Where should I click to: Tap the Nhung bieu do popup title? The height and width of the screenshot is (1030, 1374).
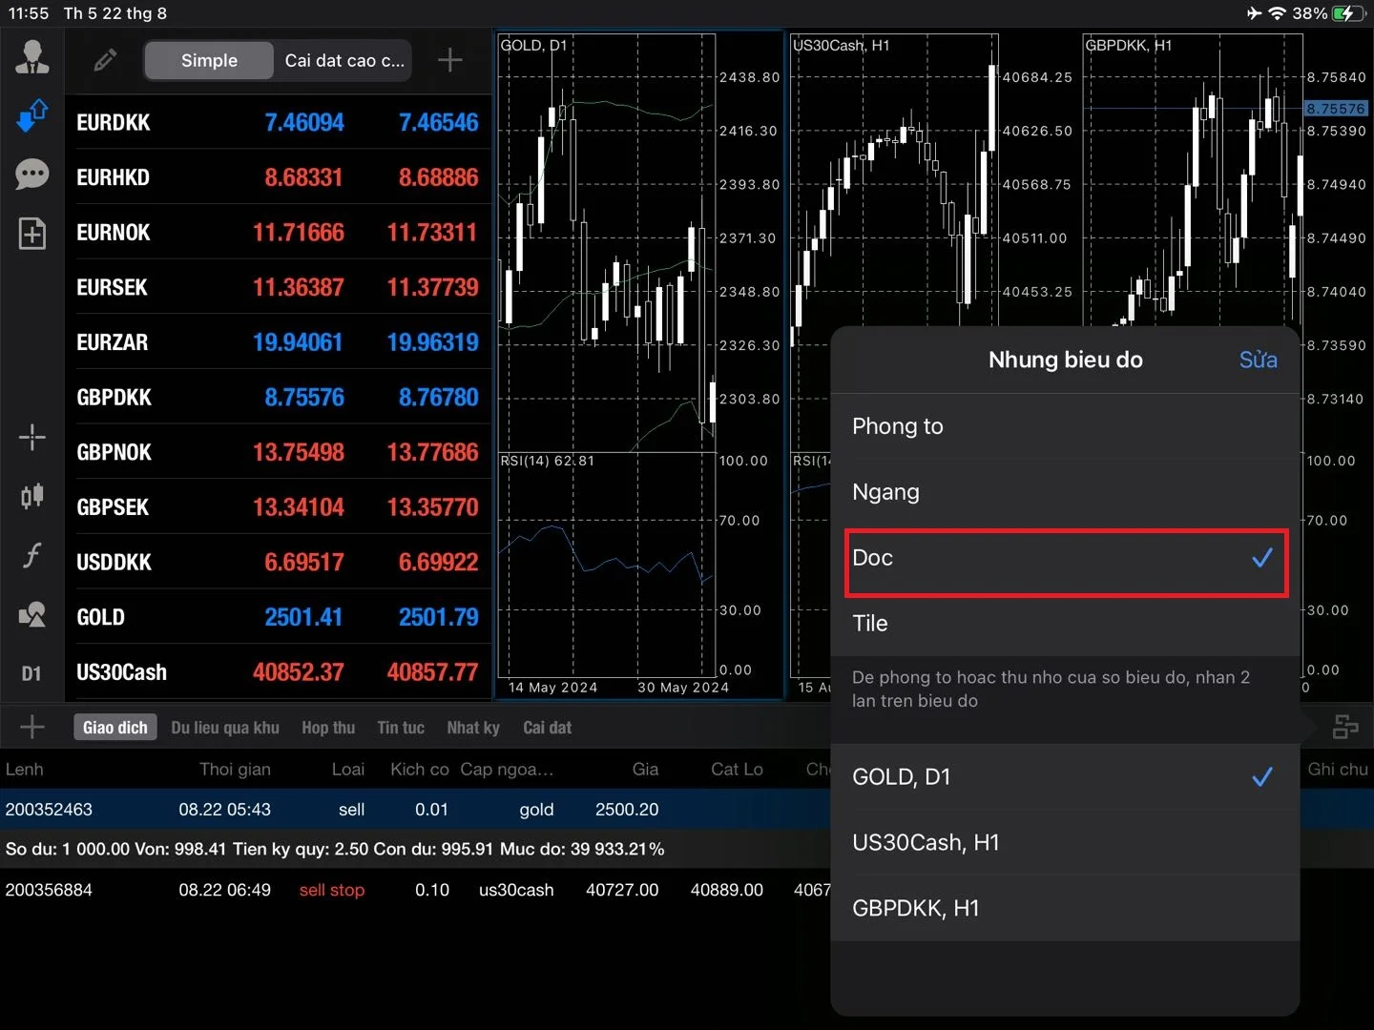click(1066, 360)
